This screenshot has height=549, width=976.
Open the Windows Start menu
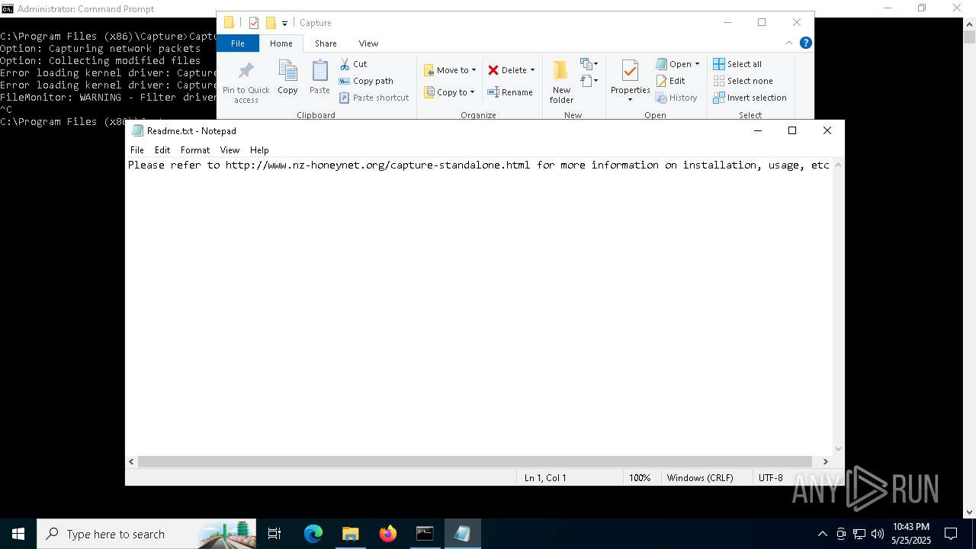pos(18,534)
